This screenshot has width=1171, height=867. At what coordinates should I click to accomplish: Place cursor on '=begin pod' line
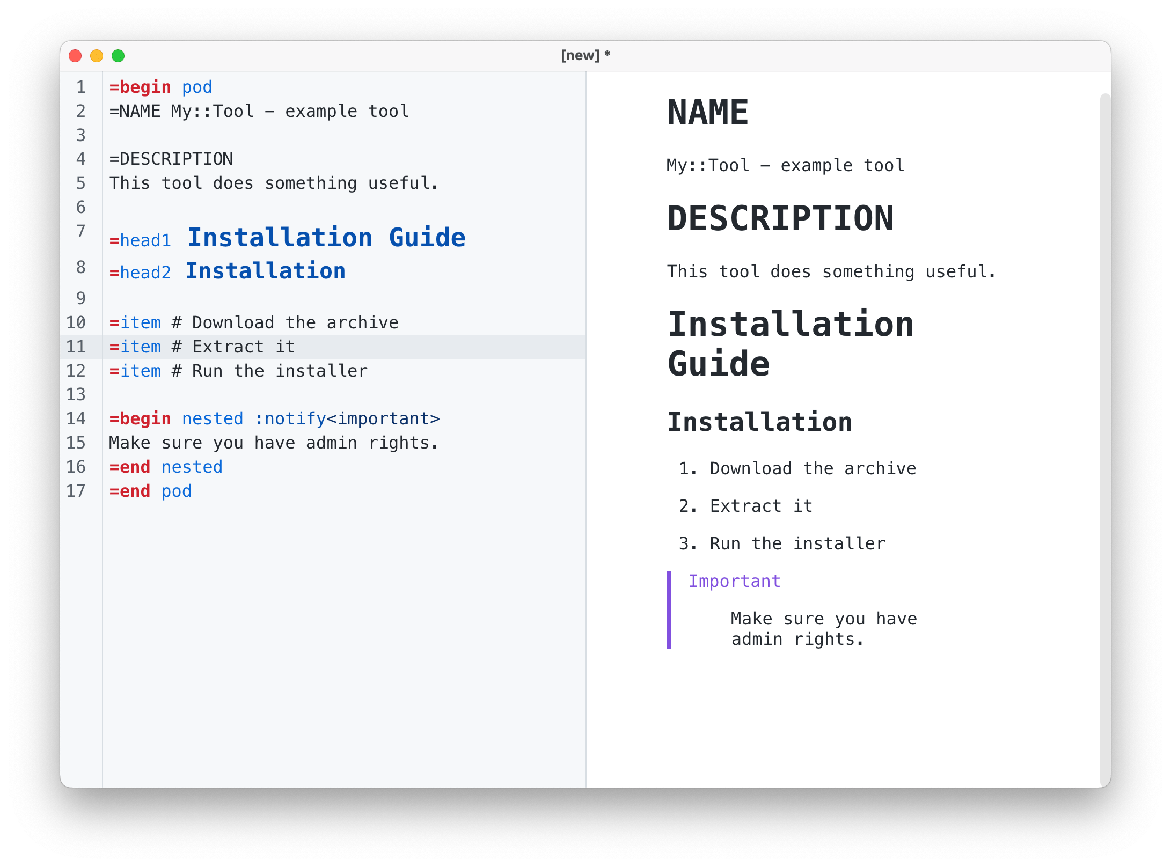pos(161,87)
